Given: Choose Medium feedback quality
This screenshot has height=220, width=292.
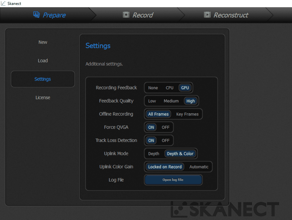Looking at the screenshot, I should click(171, 101).
